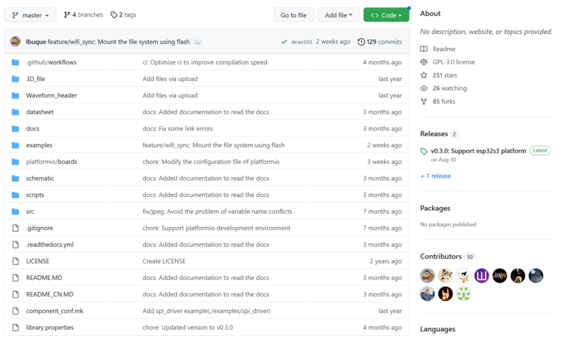Click the GPL-3.0 license scale icon
Screen dimensions: 564x339
[424, 62]
